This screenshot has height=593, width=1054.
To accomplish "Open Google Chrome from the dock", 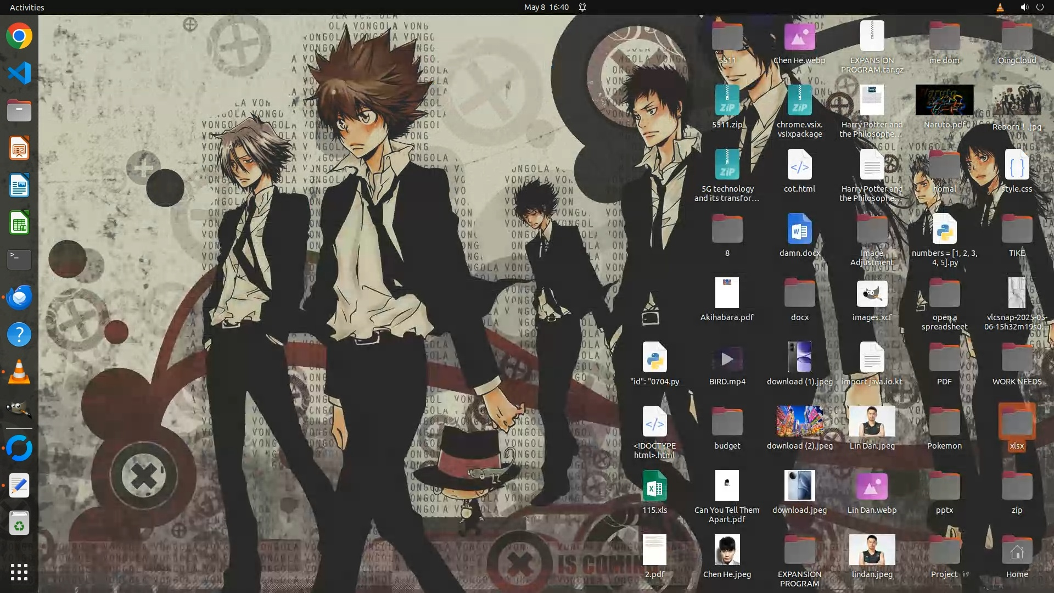I will (19, 36).
